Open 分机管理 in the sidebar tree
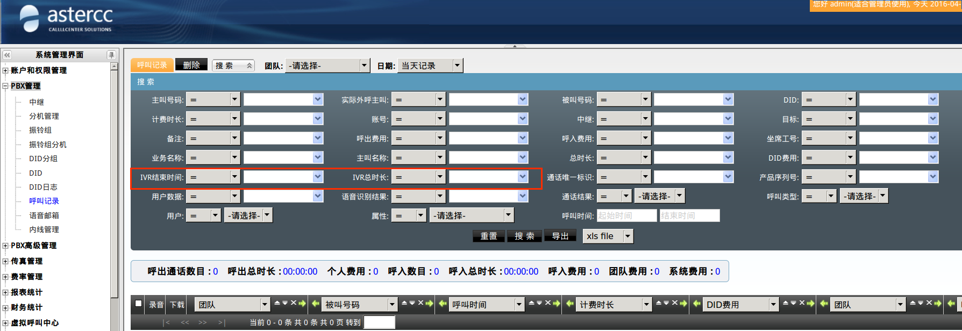 (x=44, y=116)
